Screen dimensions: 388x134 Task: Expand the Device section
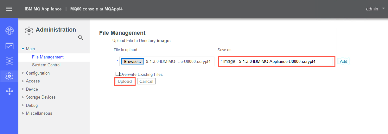click(23, 89)
